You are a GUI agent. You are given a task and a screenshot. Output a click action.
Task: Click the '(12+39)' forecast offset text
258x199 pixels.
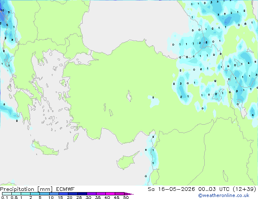(x=245, y=189)
